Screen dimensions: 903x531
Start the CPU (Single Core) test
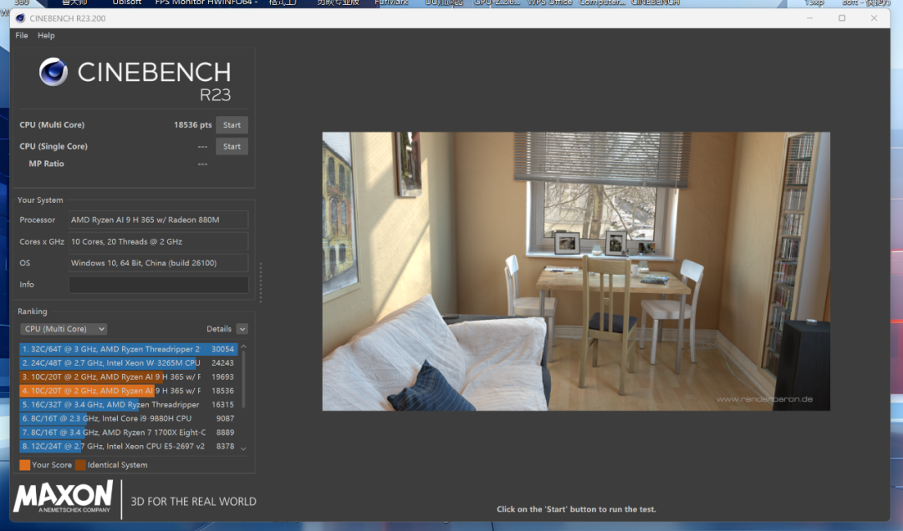(x=232, y=146)
